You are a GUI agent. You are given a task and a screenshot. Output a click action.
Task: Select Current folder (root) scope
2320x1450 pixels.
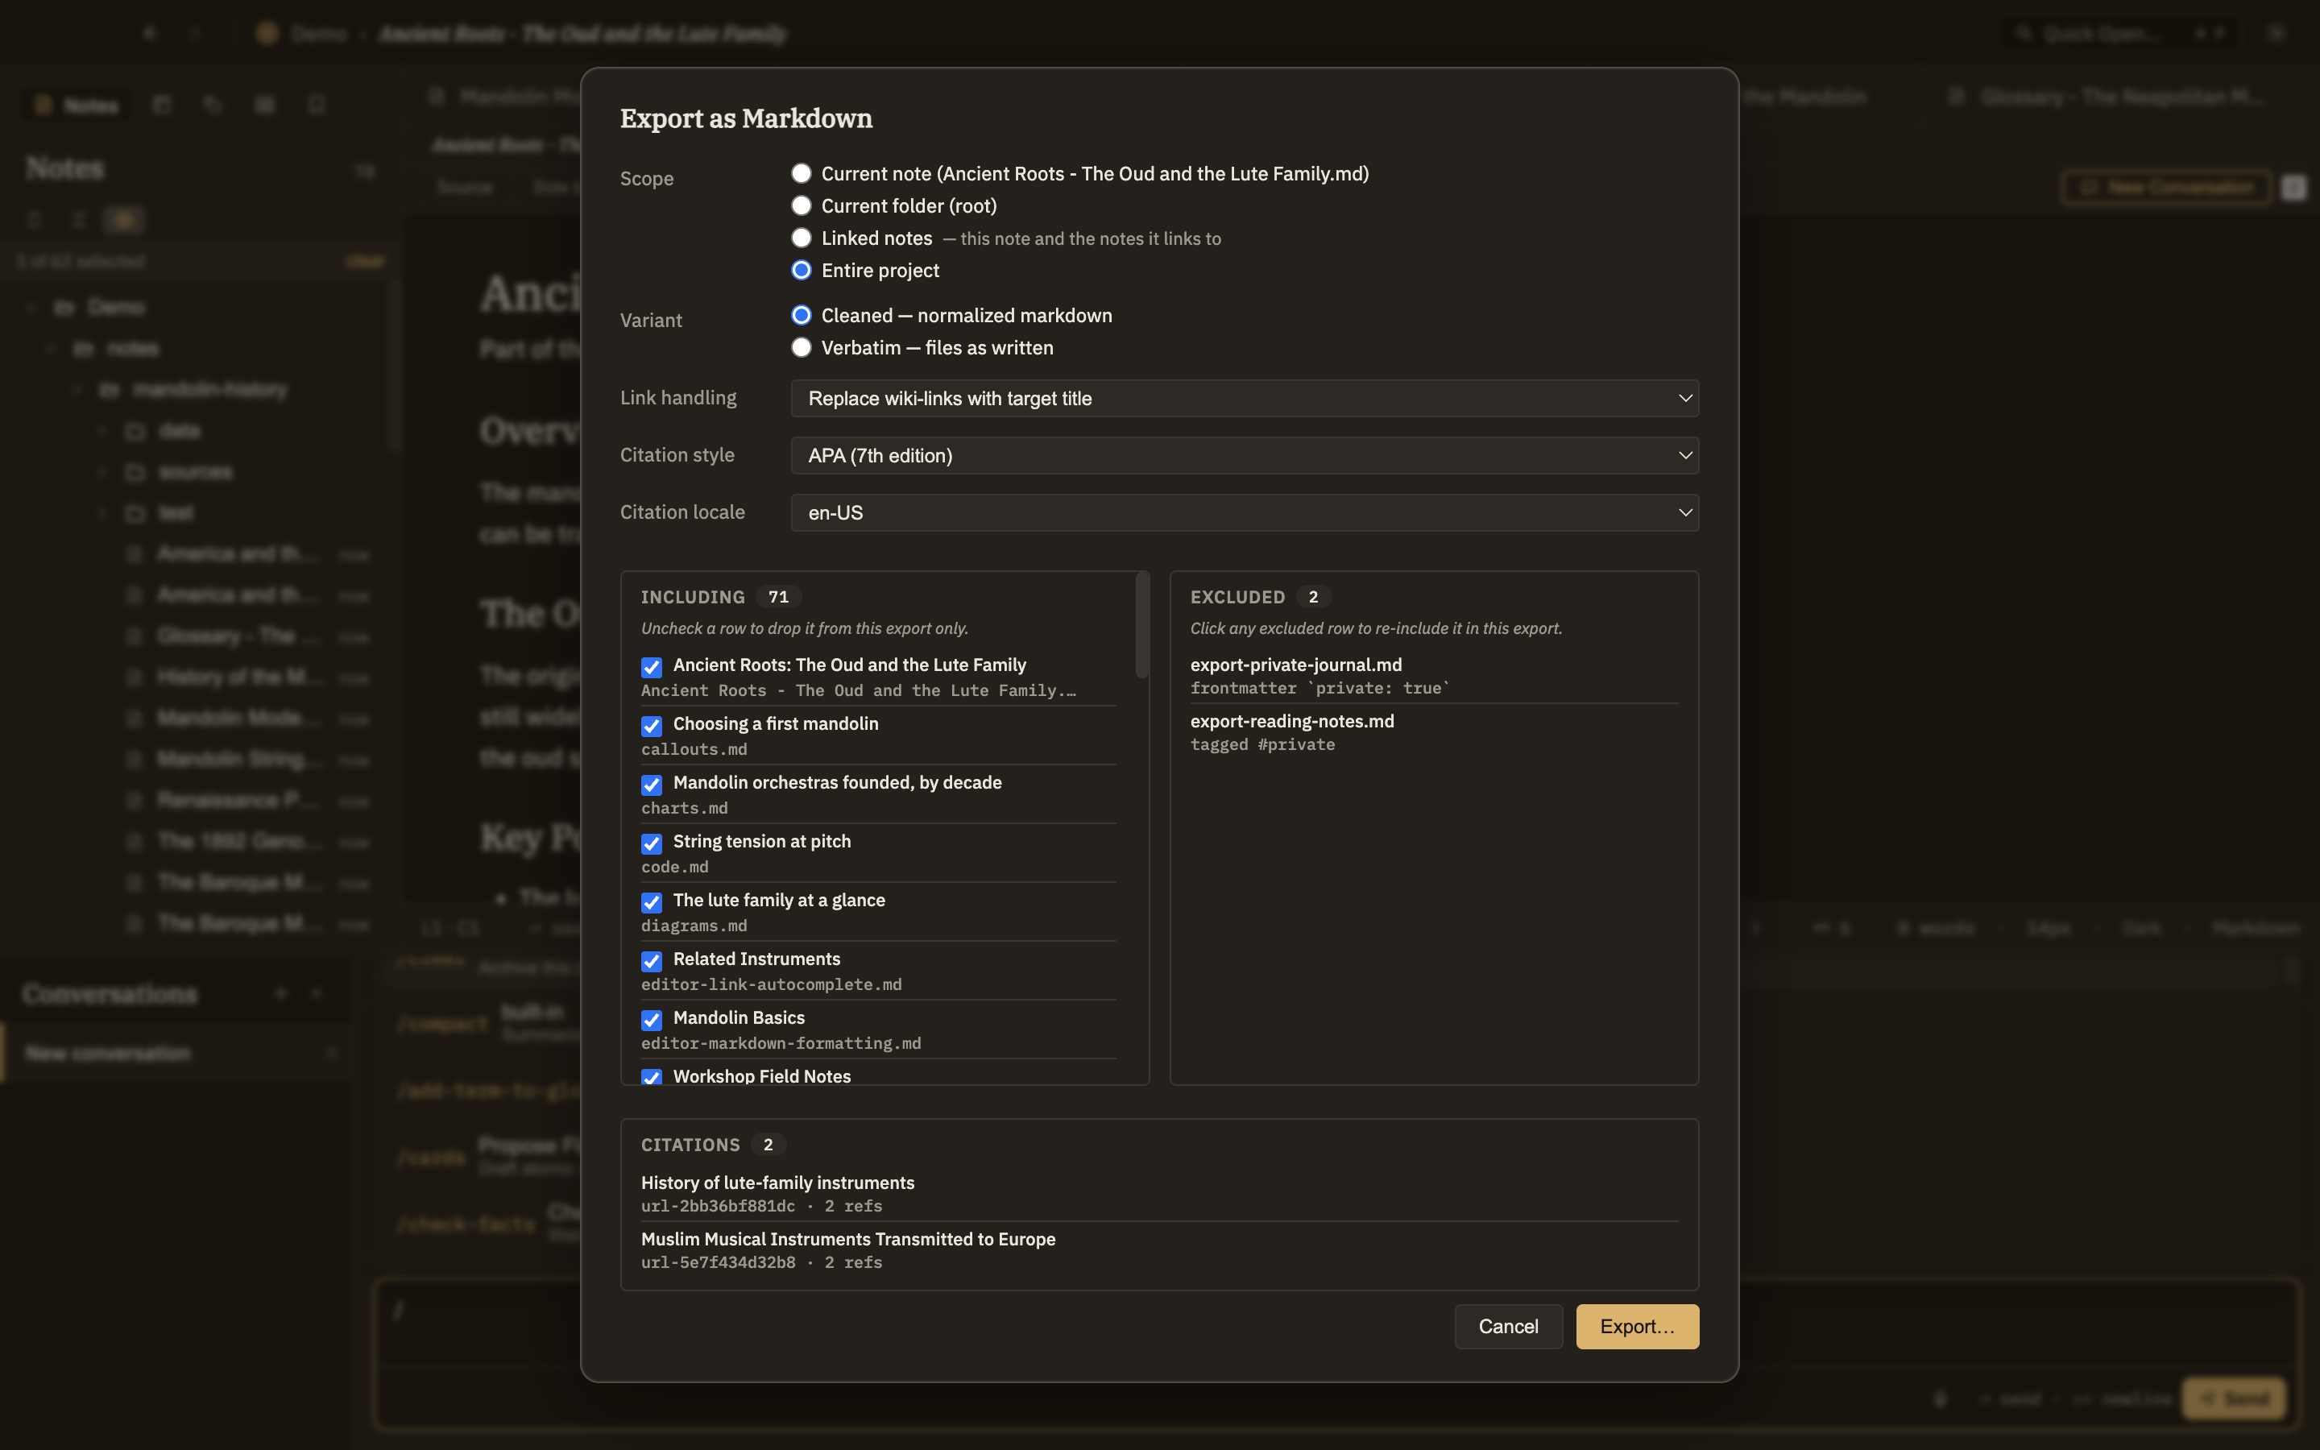[802, 206]
